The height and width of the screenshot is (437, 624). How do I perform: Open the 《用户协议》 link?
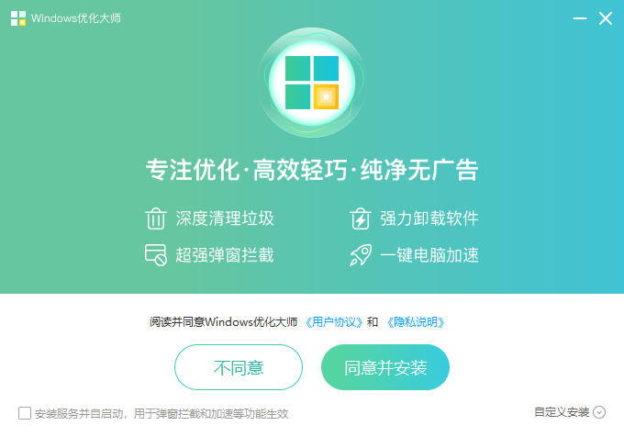coord(334,322)
